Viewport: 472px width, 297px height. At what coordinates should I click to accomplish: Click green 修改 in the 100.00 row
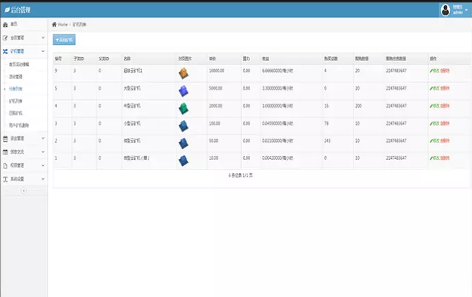click(x=435, y=123)
